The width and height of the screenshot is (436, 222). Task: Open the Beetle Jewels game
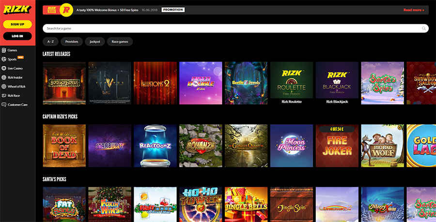pos(246,83)
